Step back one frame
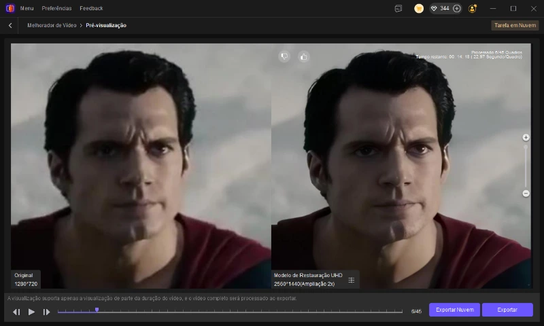This screenshot has height=326, width=544. [16, 312]
